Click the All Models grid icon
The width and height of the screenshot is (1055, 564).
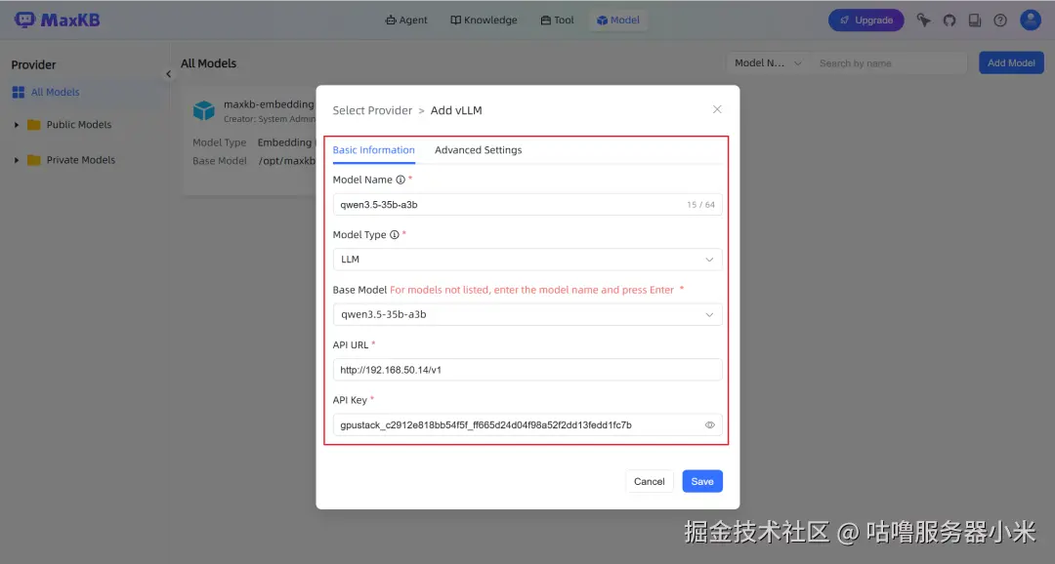click(x=19, y=92)
